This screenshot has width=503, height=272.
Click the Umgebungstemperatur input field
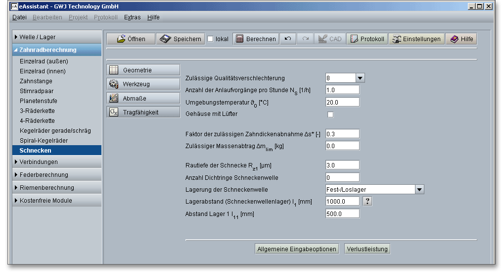click(x=342, y=102)
